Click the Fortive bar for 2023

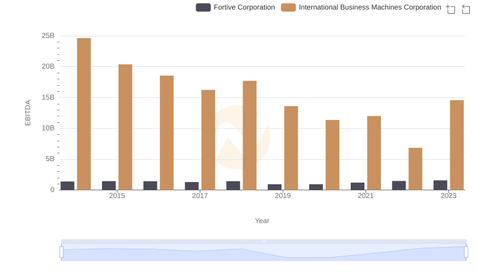440,186
